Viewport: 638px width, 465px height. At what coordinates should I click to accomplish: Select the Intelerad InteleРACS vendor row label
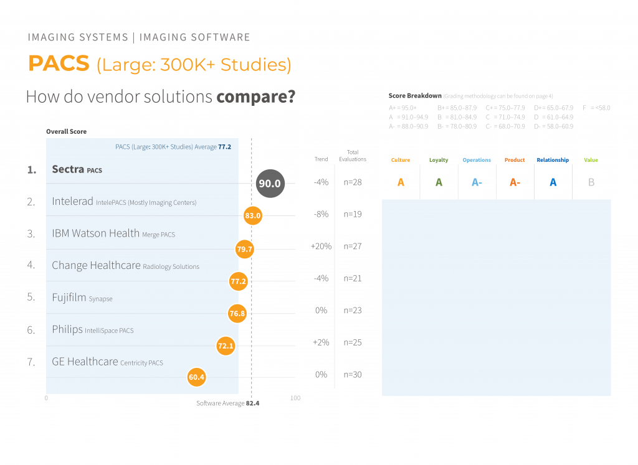point(124,202)
